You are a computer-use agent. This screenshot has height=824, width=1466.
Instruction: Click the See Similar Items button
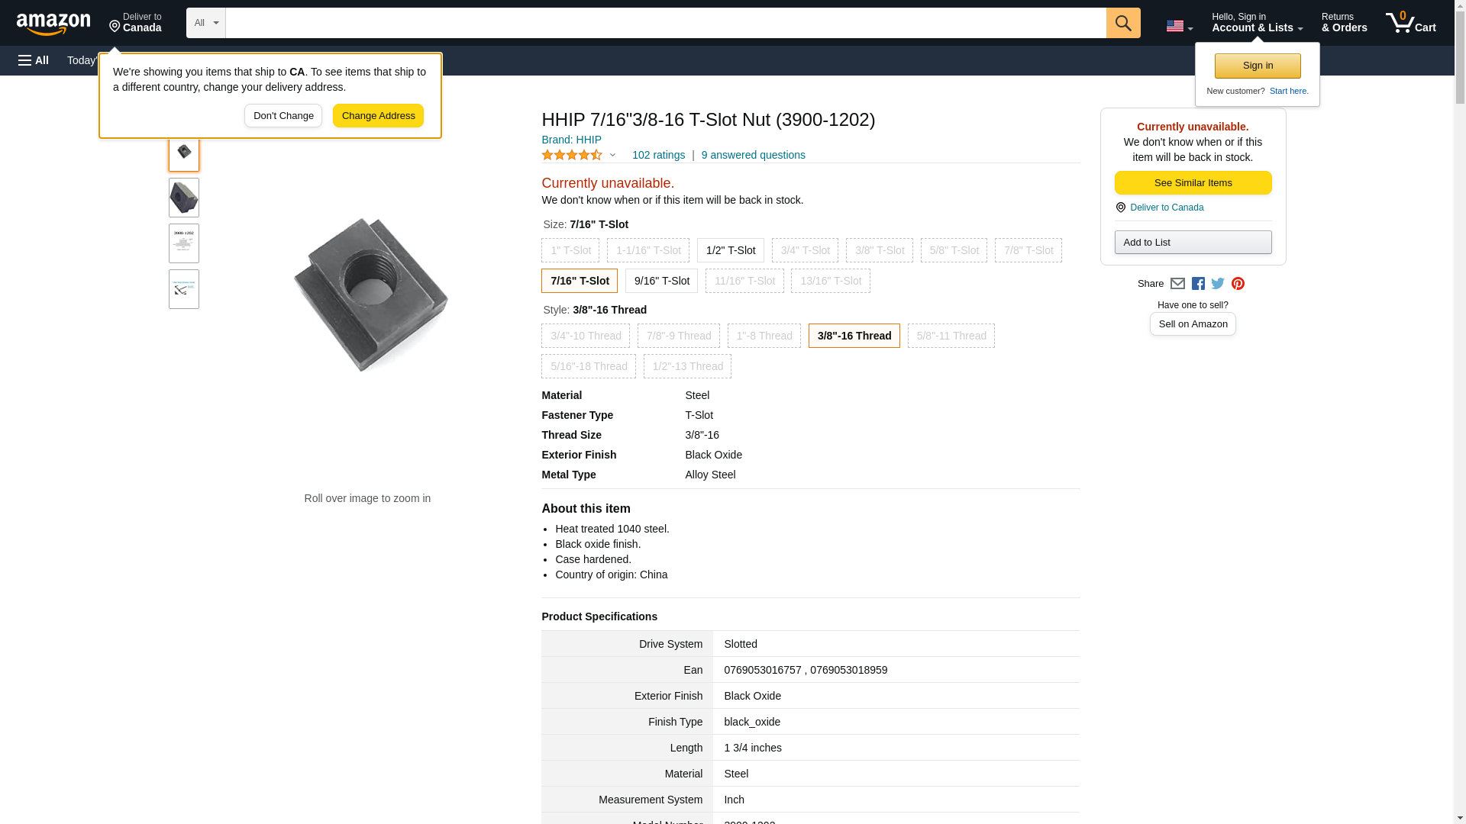coord(1193,183)
